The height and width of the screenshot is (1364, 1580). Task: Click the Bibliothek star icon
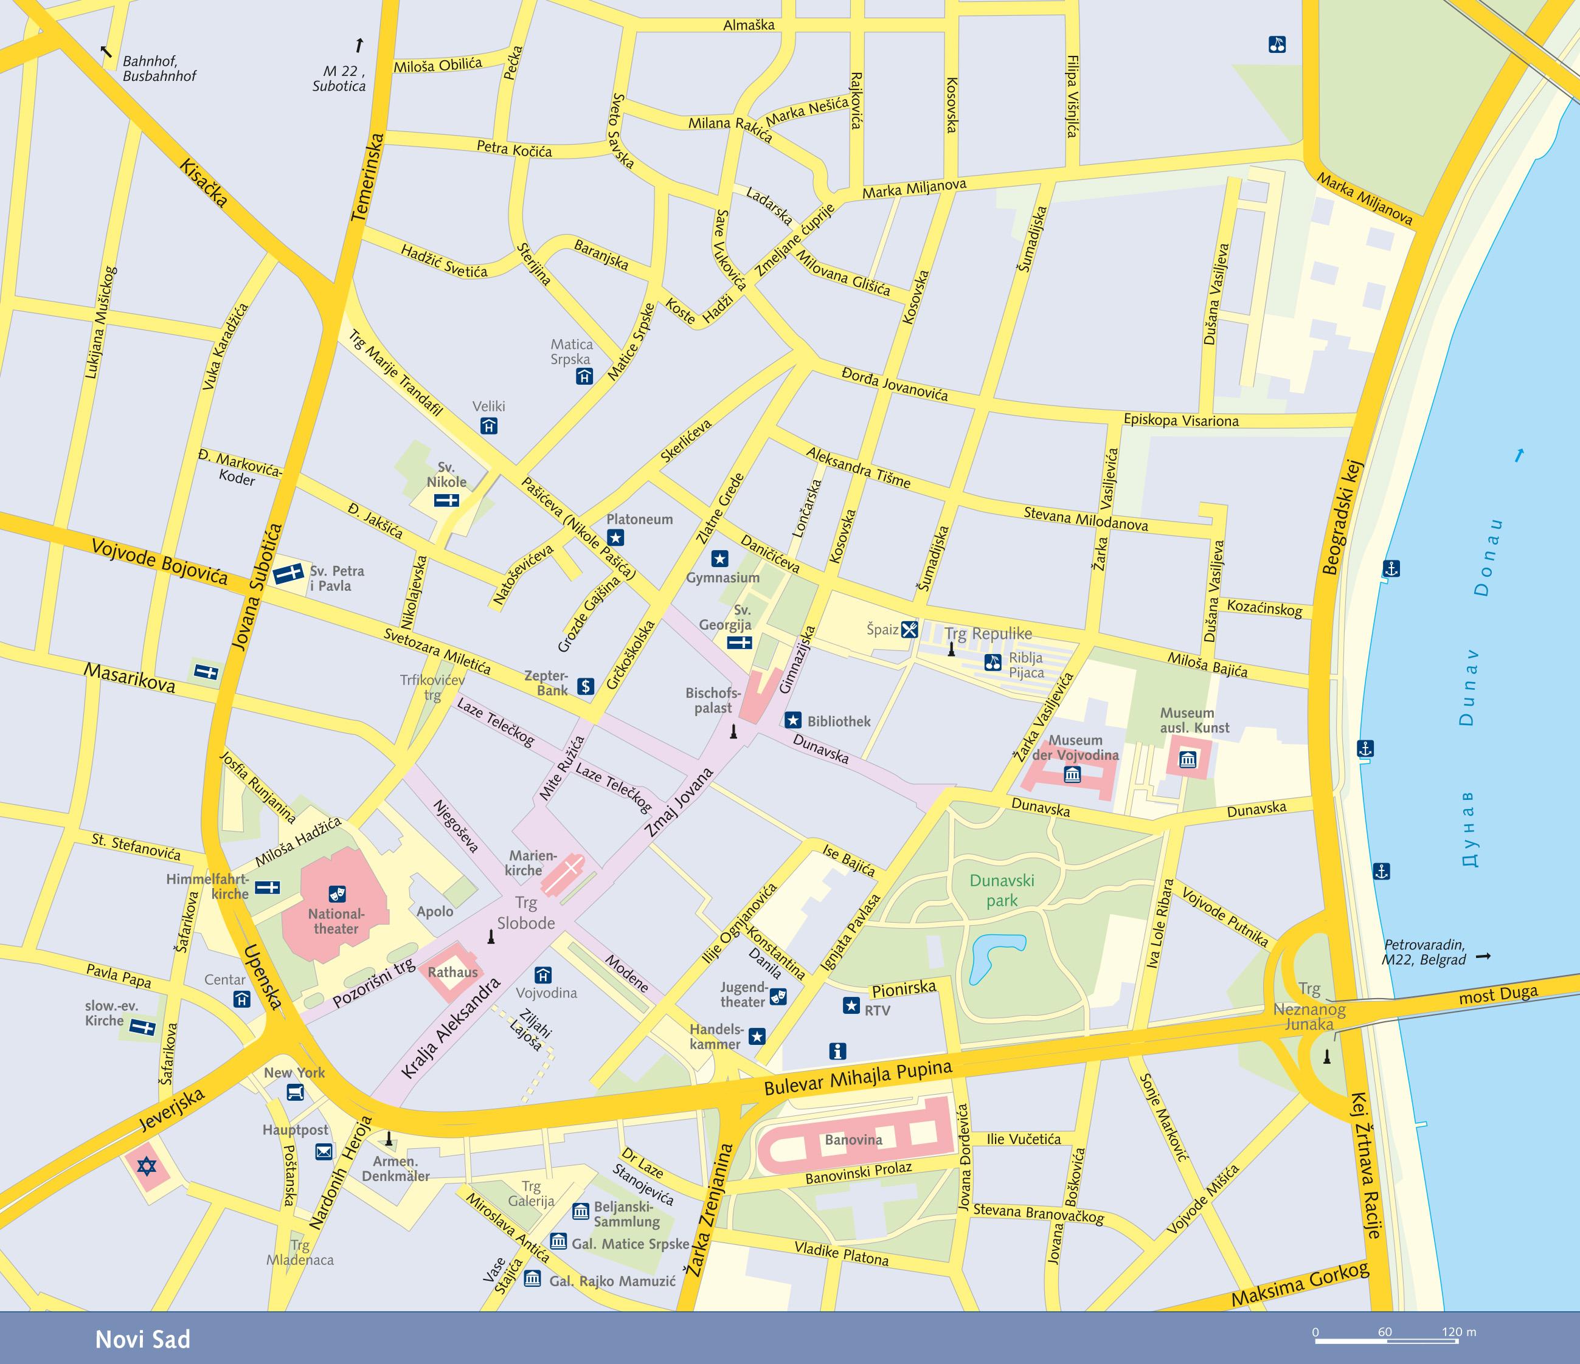[793, 720]
